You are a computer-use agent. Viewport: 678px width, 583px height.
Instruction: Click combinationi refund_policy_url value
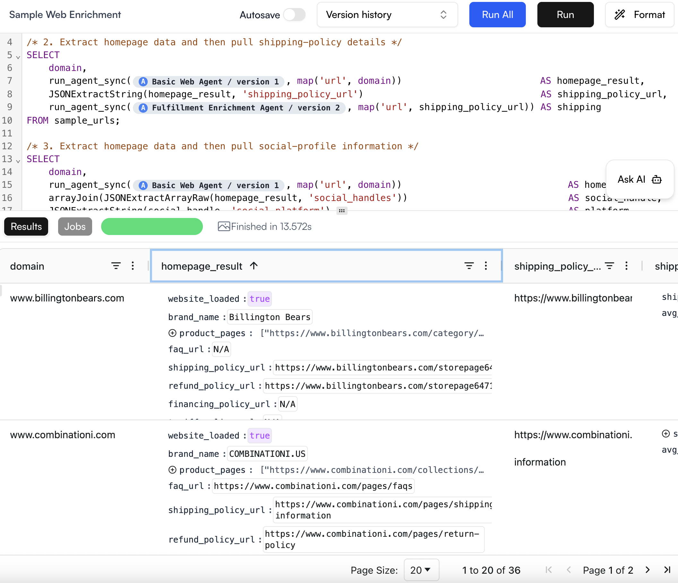(x=373, y=539)
